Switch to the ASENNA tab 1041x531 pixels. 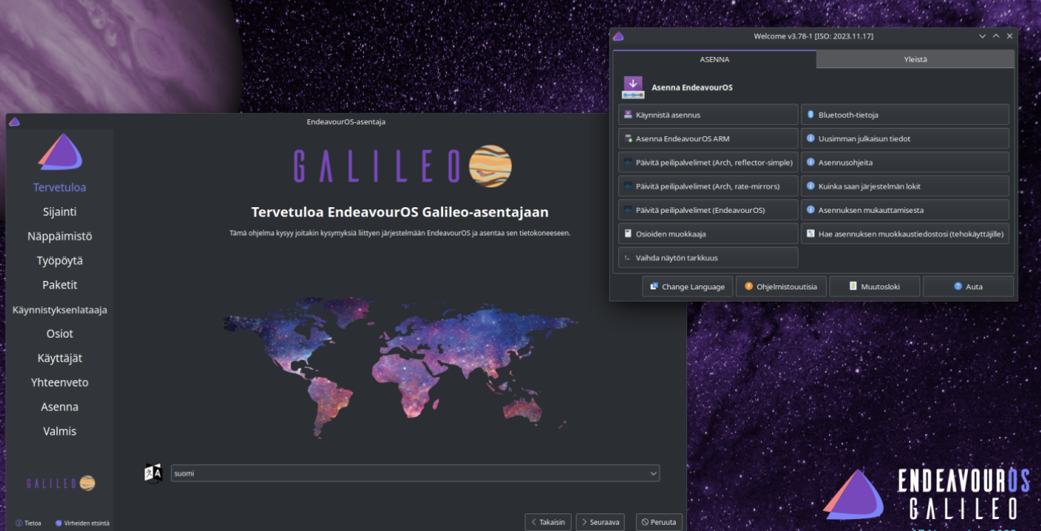pyautogui.click(x=714, y=60)
